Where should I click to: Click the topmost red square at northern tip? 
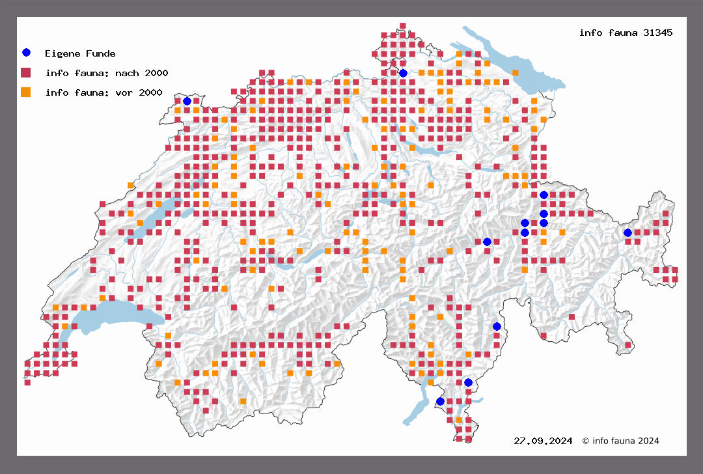[403, 26]
